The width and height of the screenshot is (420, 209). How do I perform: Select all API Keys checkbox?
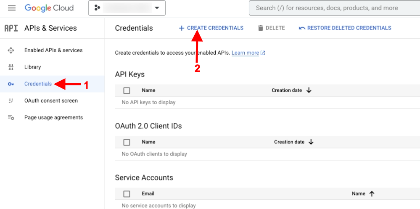tap(127, 90)
